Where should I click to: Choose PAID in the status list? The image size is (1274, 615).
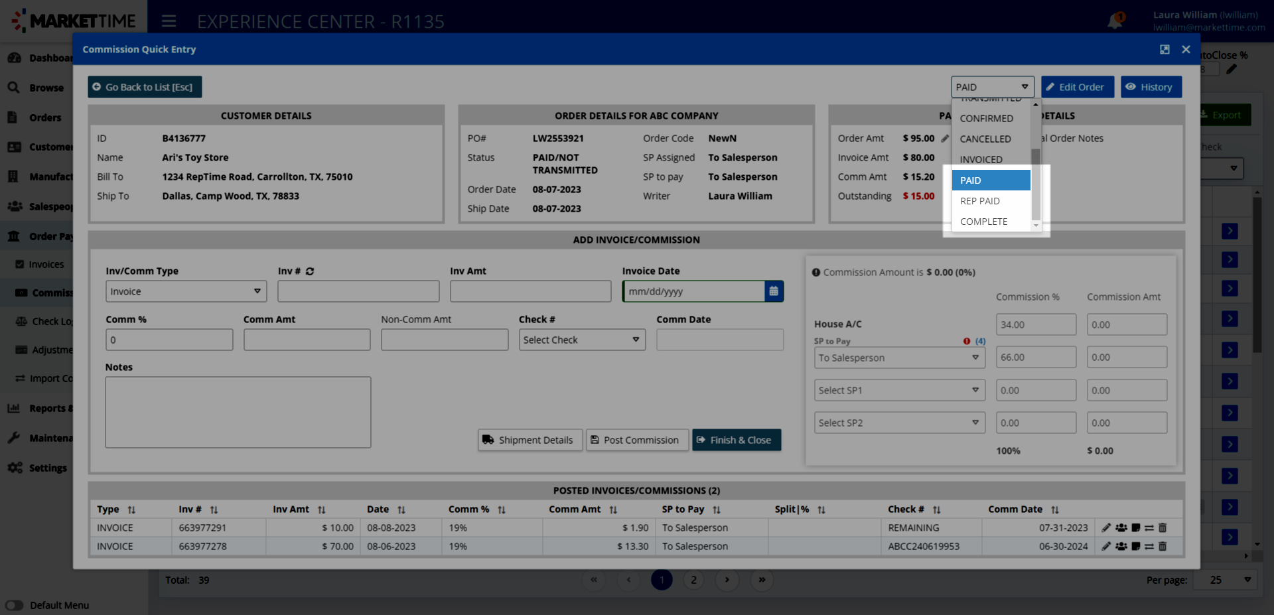point(991,180)
